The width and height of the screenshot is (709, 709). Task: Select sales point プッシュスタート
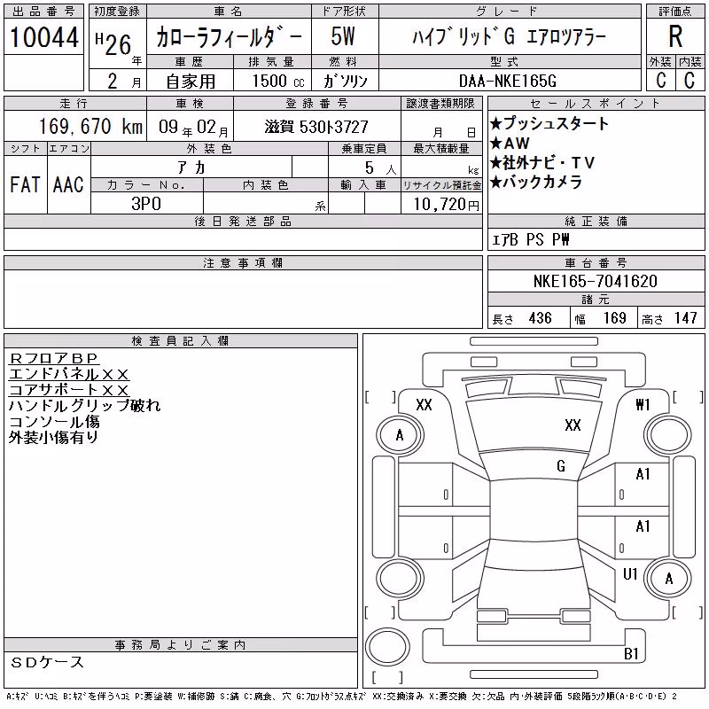pyautogui.click(x=549, y=123)
